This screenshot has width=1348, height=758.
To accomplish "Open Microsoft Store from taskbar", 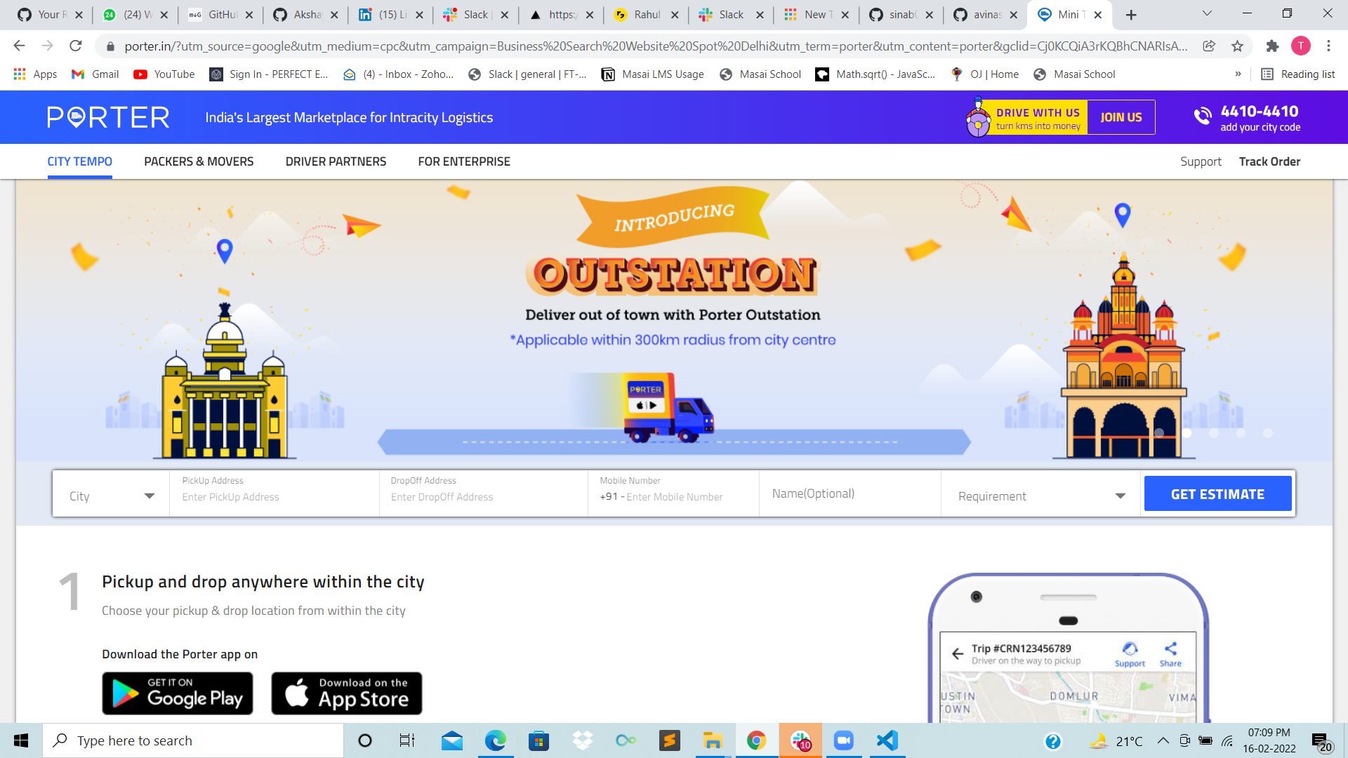I will (x=538, y=740).
